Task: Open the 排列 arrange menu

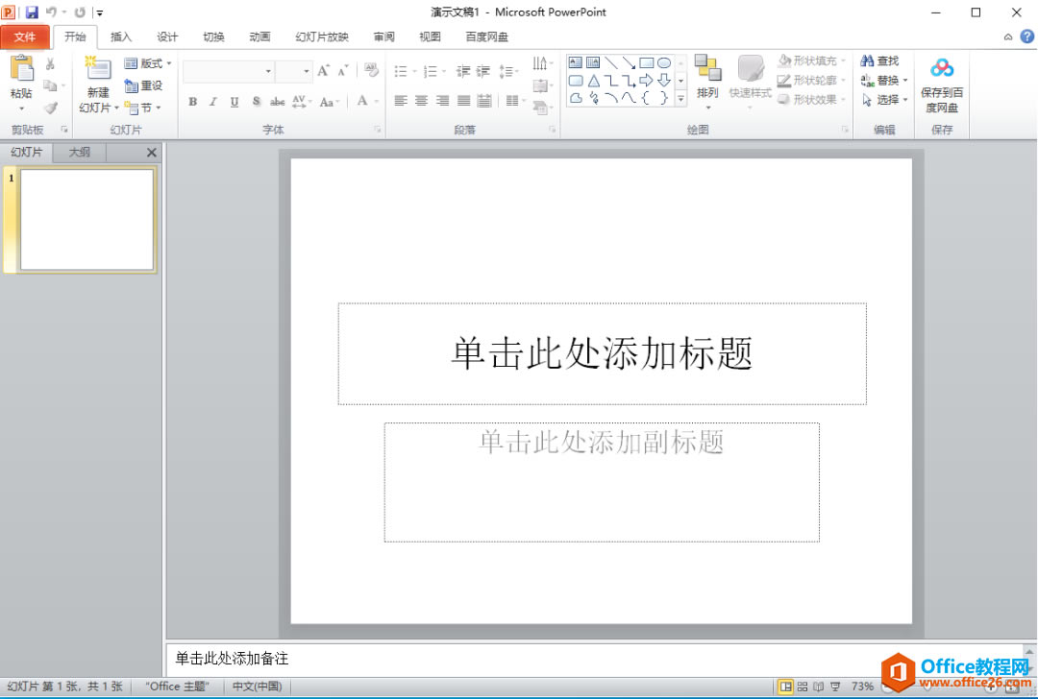Action: [707, 81]
